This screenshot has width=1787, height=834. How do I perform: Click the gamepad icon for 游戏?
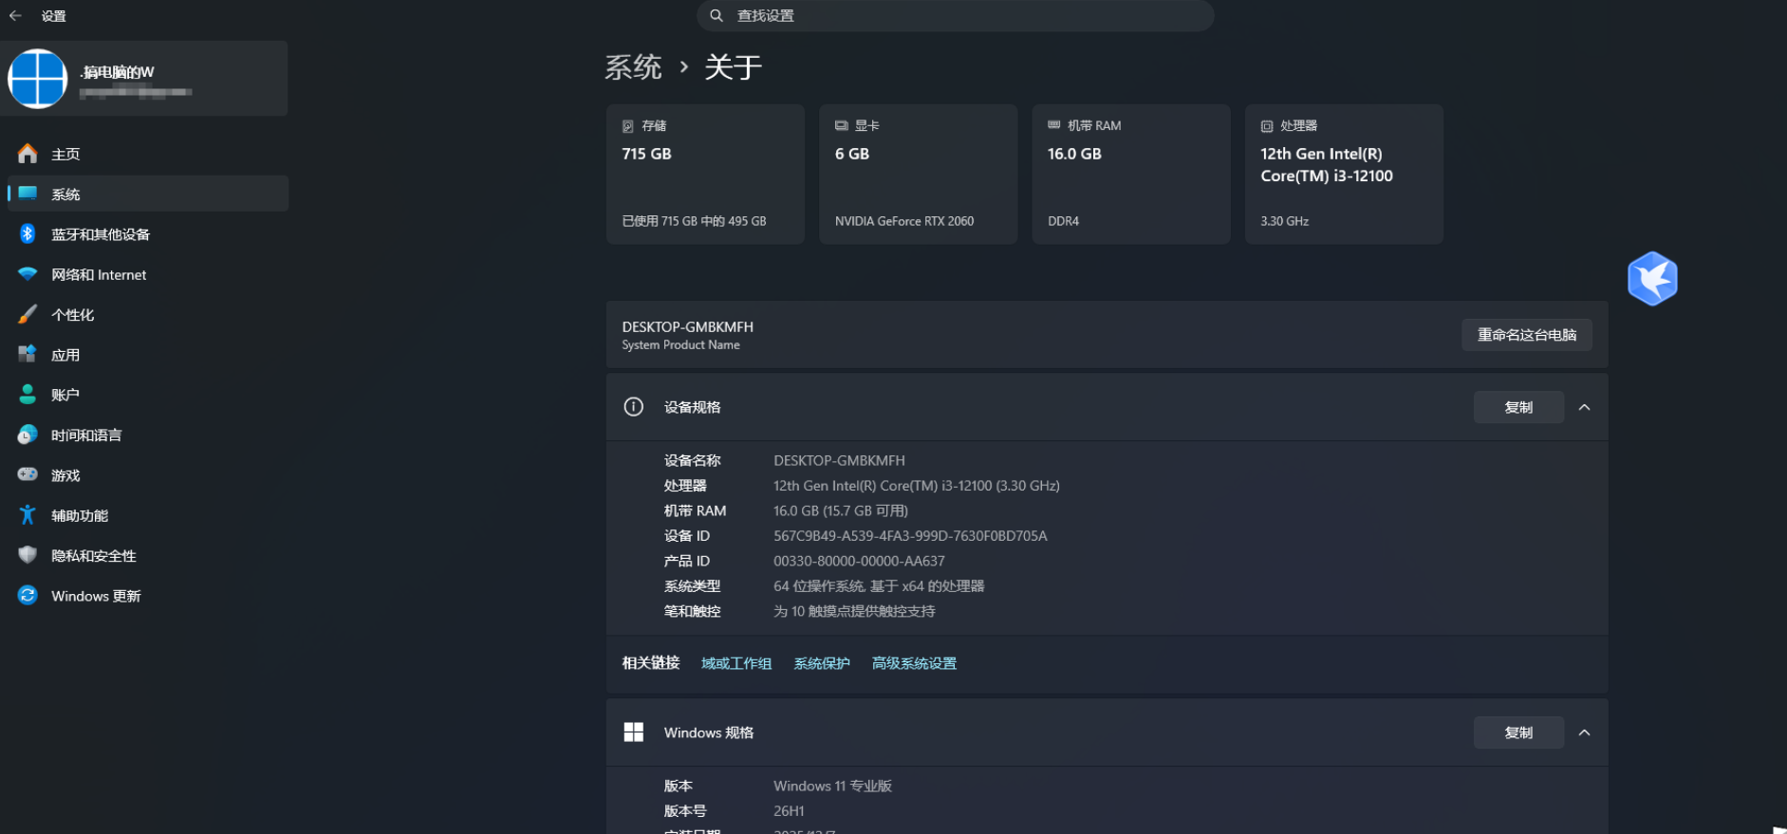(28, 474)
